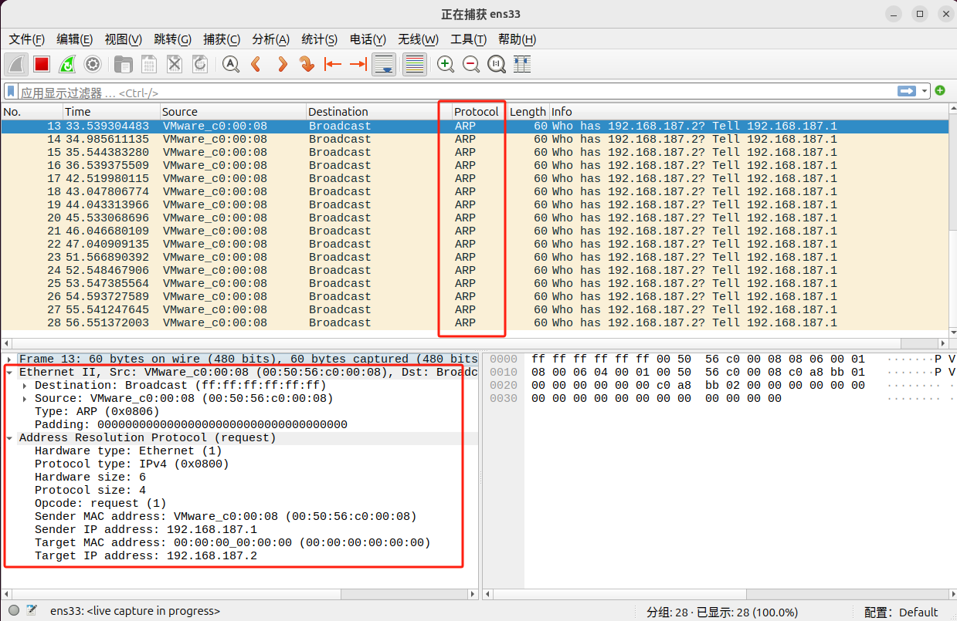The image size is (957, 621).
Task: Collapse the Ethernet II tree section
Action: click(x=9, y=373)
